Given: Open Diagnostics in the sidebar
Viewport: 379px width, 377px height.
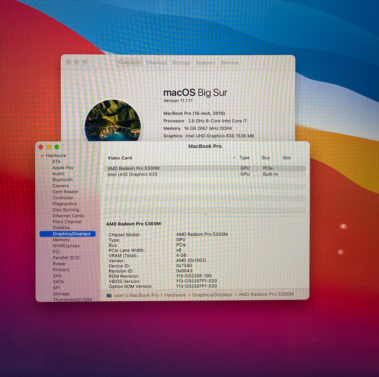Looking at the screenshot, I should [x=65, y=204].
